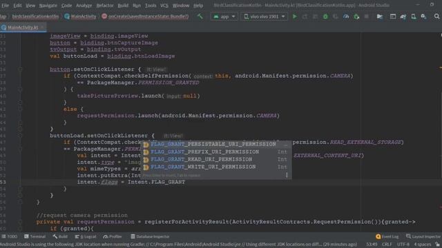Click the Apply Changes and Restart Activity icon
This screenshot has width=442, height=248.
pyautogui.click(x=305, y=17)
